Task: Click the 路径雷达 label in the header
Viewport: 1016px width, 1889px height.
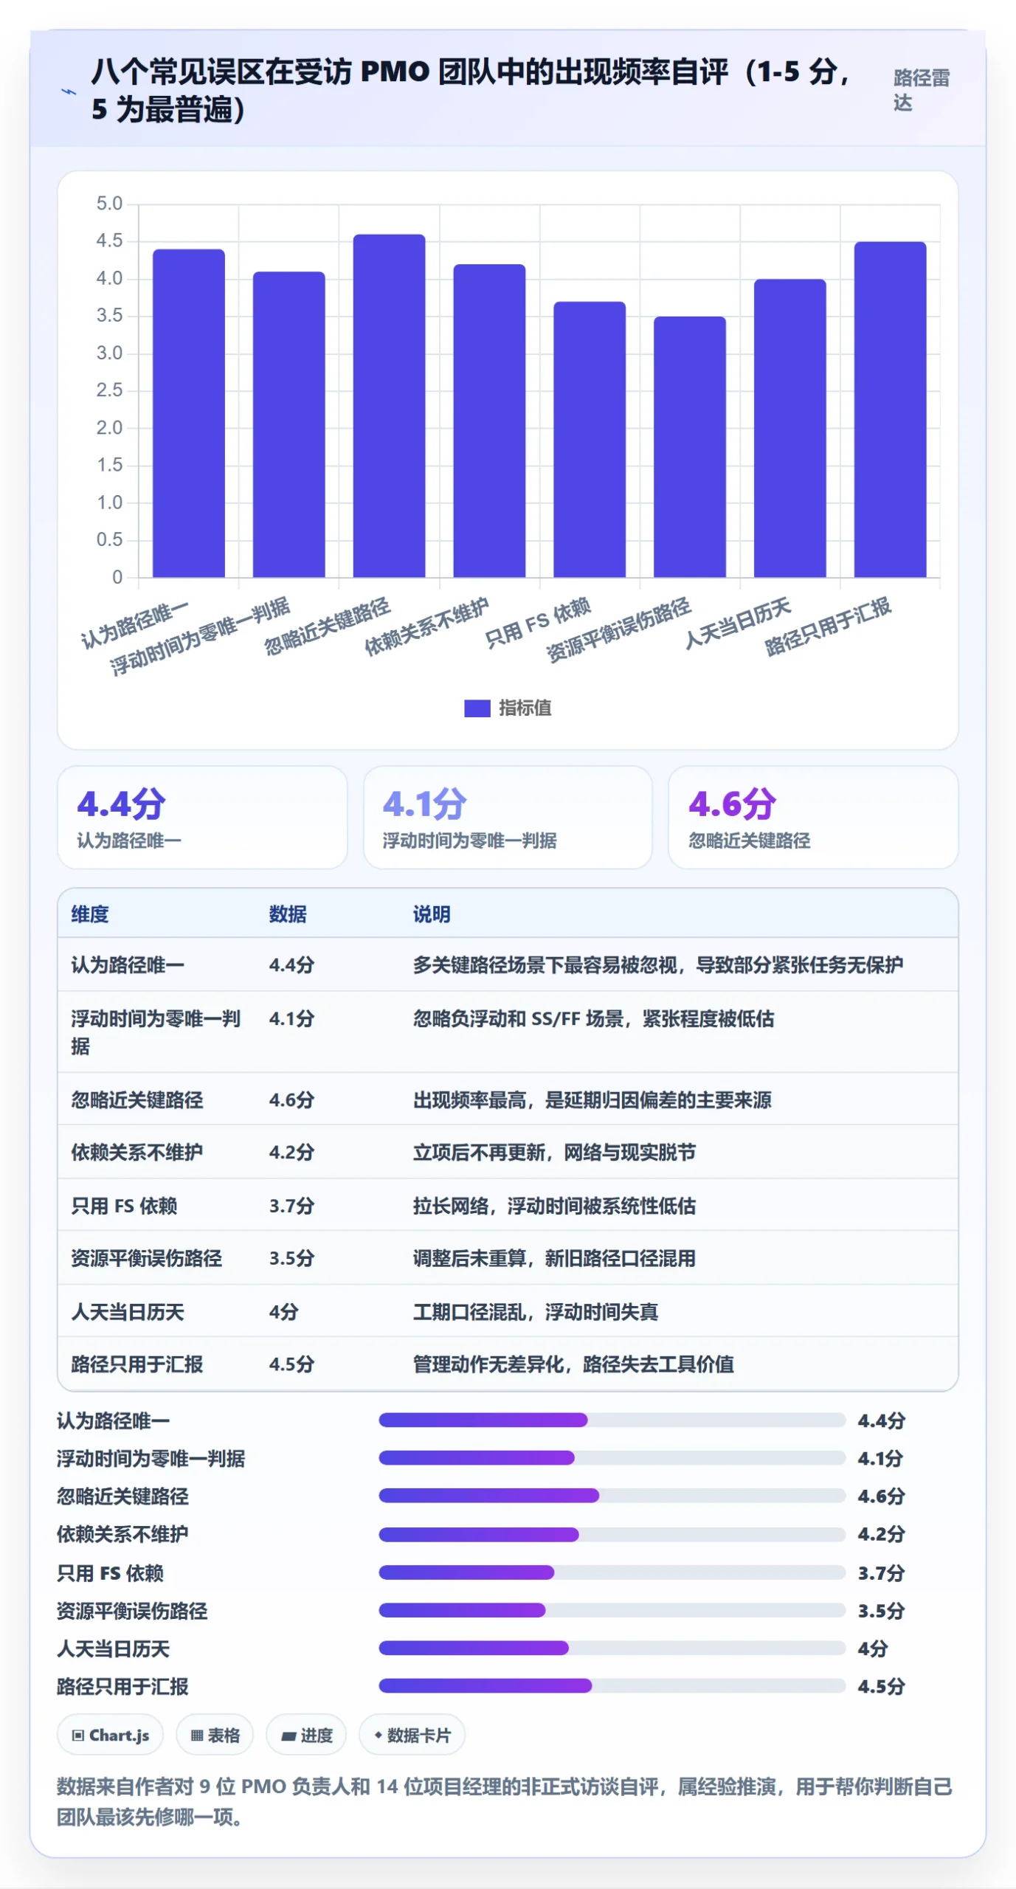Action: [921, 90]
